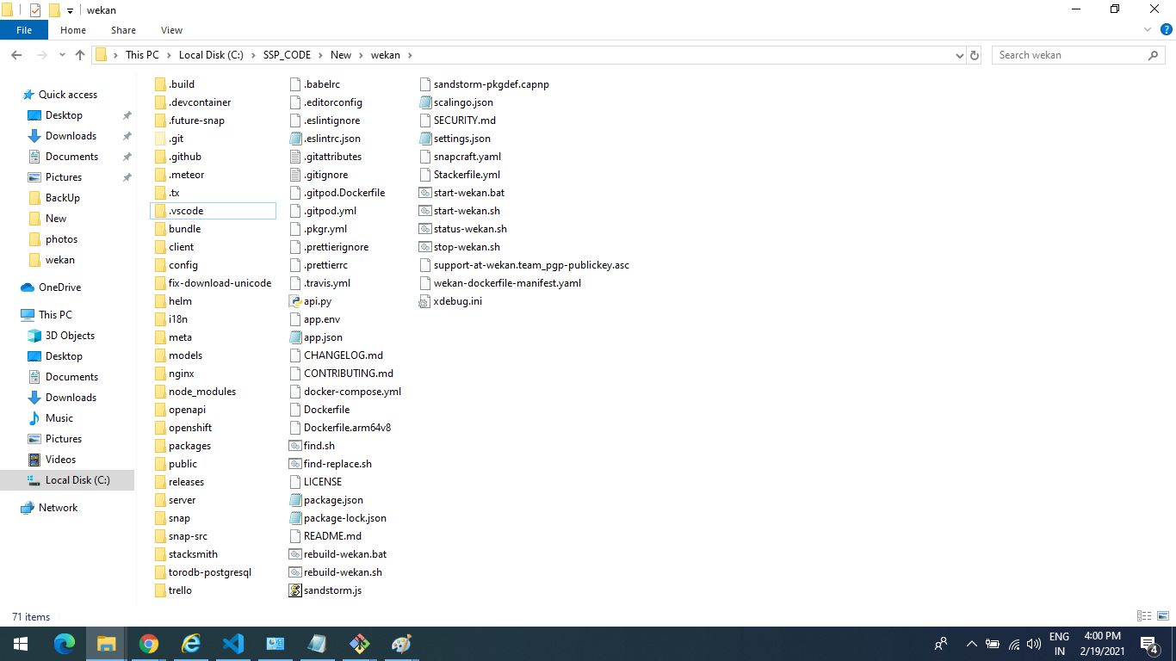Click the Properties icon in the Quick Access Toolbar
Screen dimensions: 1176x661
click(x=35, y=10)
